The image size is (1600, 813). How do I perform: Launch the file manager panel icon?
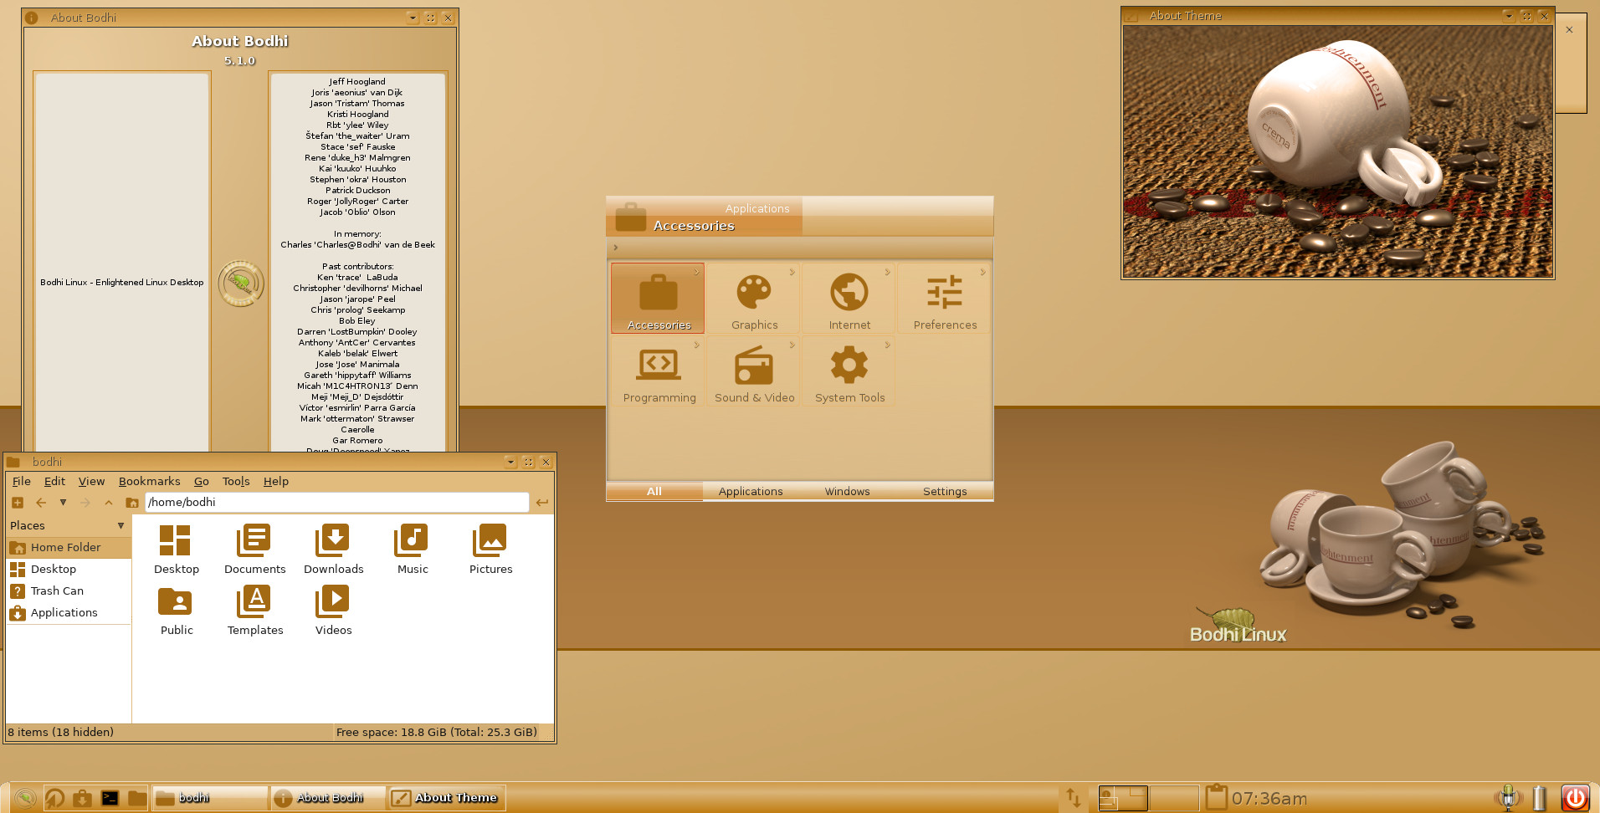click(x=137, y=798)
